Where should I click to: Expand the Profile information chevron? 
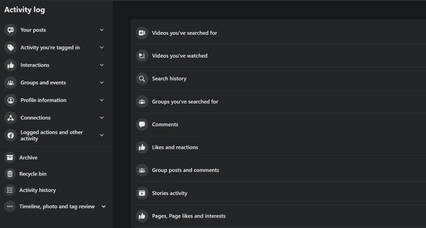coord(102,100)
